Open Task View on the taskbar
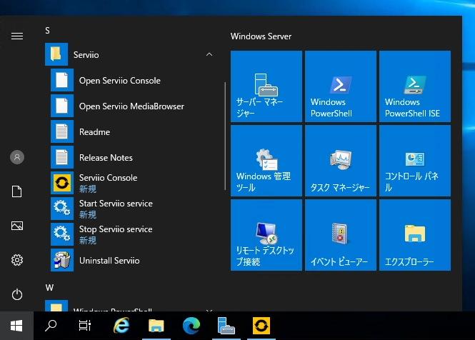Screen dimensions: 475x340 tap(85, 326)
